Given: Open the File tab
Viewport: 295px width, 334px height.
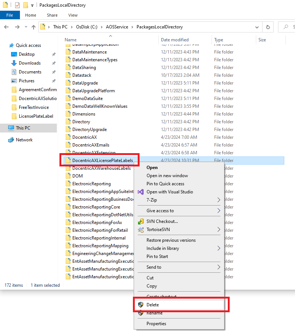Looking at the screenshot, I should click(x=10, y=15).
